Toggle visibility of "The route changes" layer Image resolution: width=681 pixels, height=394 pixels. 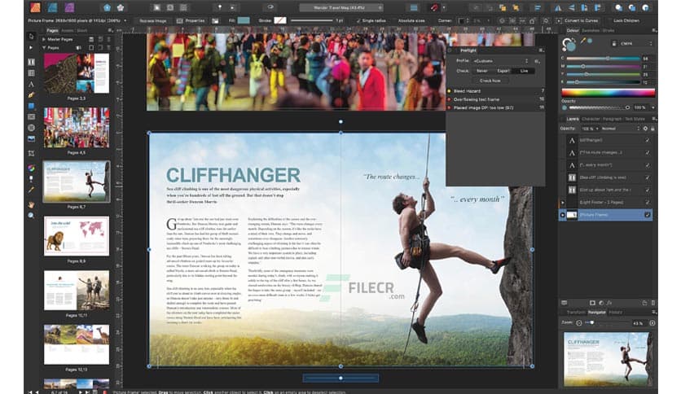647,153
